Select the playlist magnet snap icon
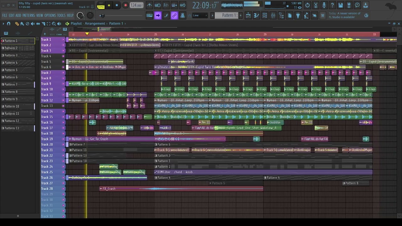 point(9,24)
